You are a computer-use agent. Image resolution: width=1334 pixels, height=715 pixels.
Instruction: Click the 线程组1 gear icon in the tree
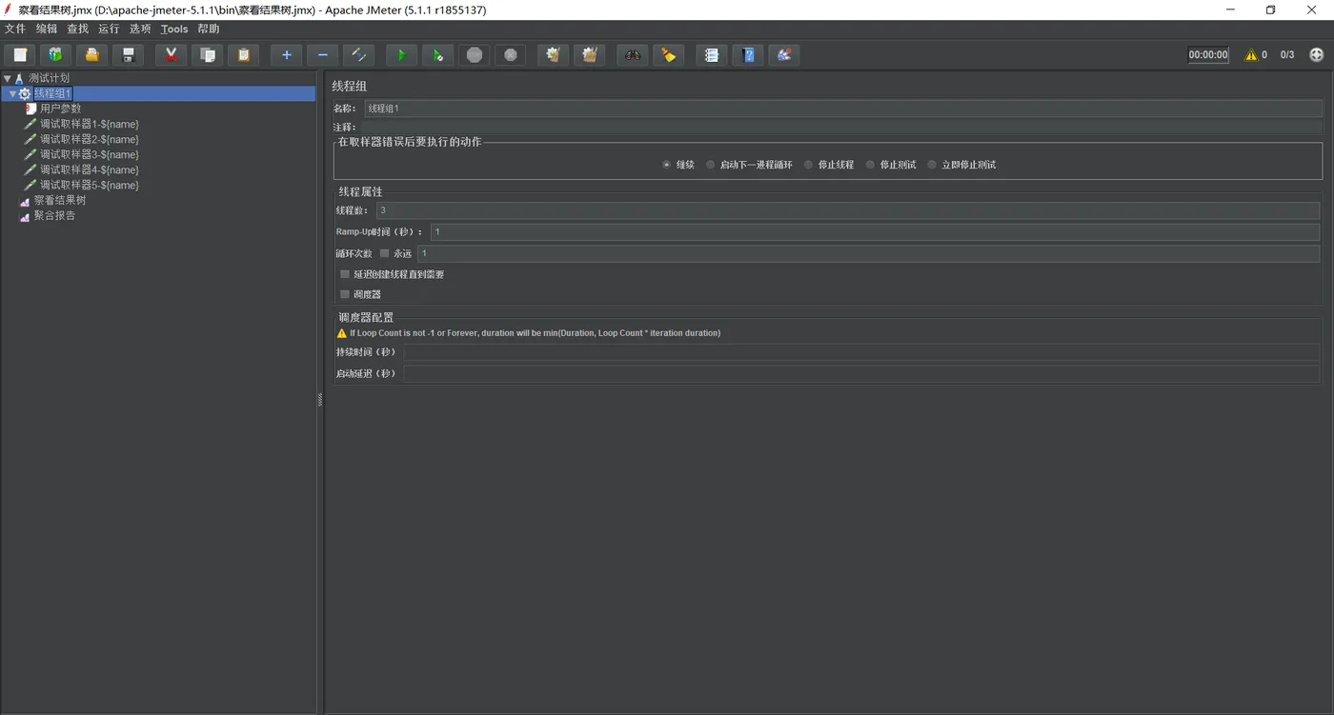(x=25, y=93)
